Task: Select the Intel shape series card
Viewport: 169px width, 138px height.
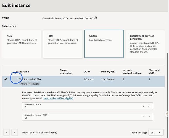Action: coord(63,44)
